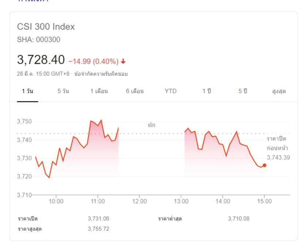Switch to the 1 ปี tab
This screenshot has width=304, height=248.
(207, 91)
